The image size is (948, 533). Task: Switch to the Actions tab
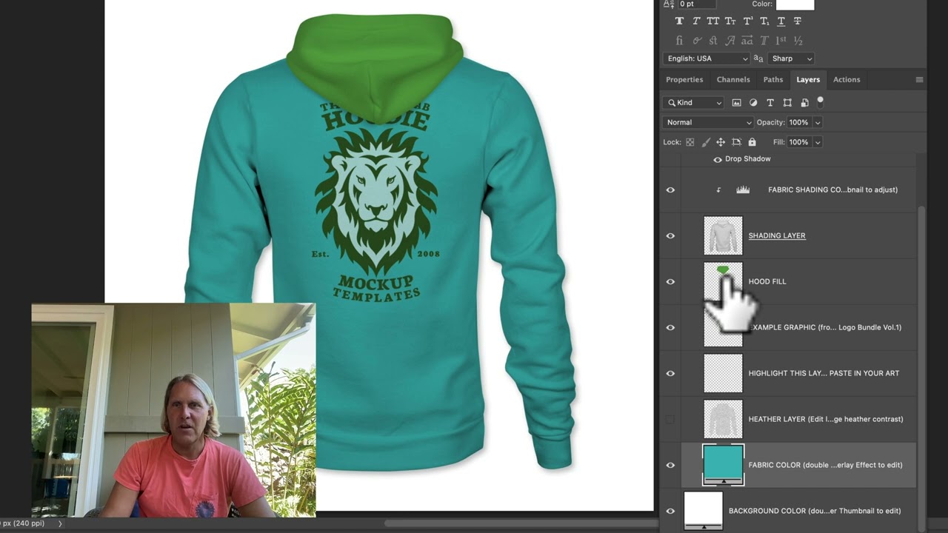[847, 80]
